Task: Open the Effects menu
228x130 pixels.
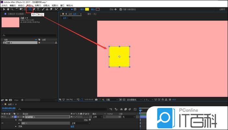Action: pos(38,6)
